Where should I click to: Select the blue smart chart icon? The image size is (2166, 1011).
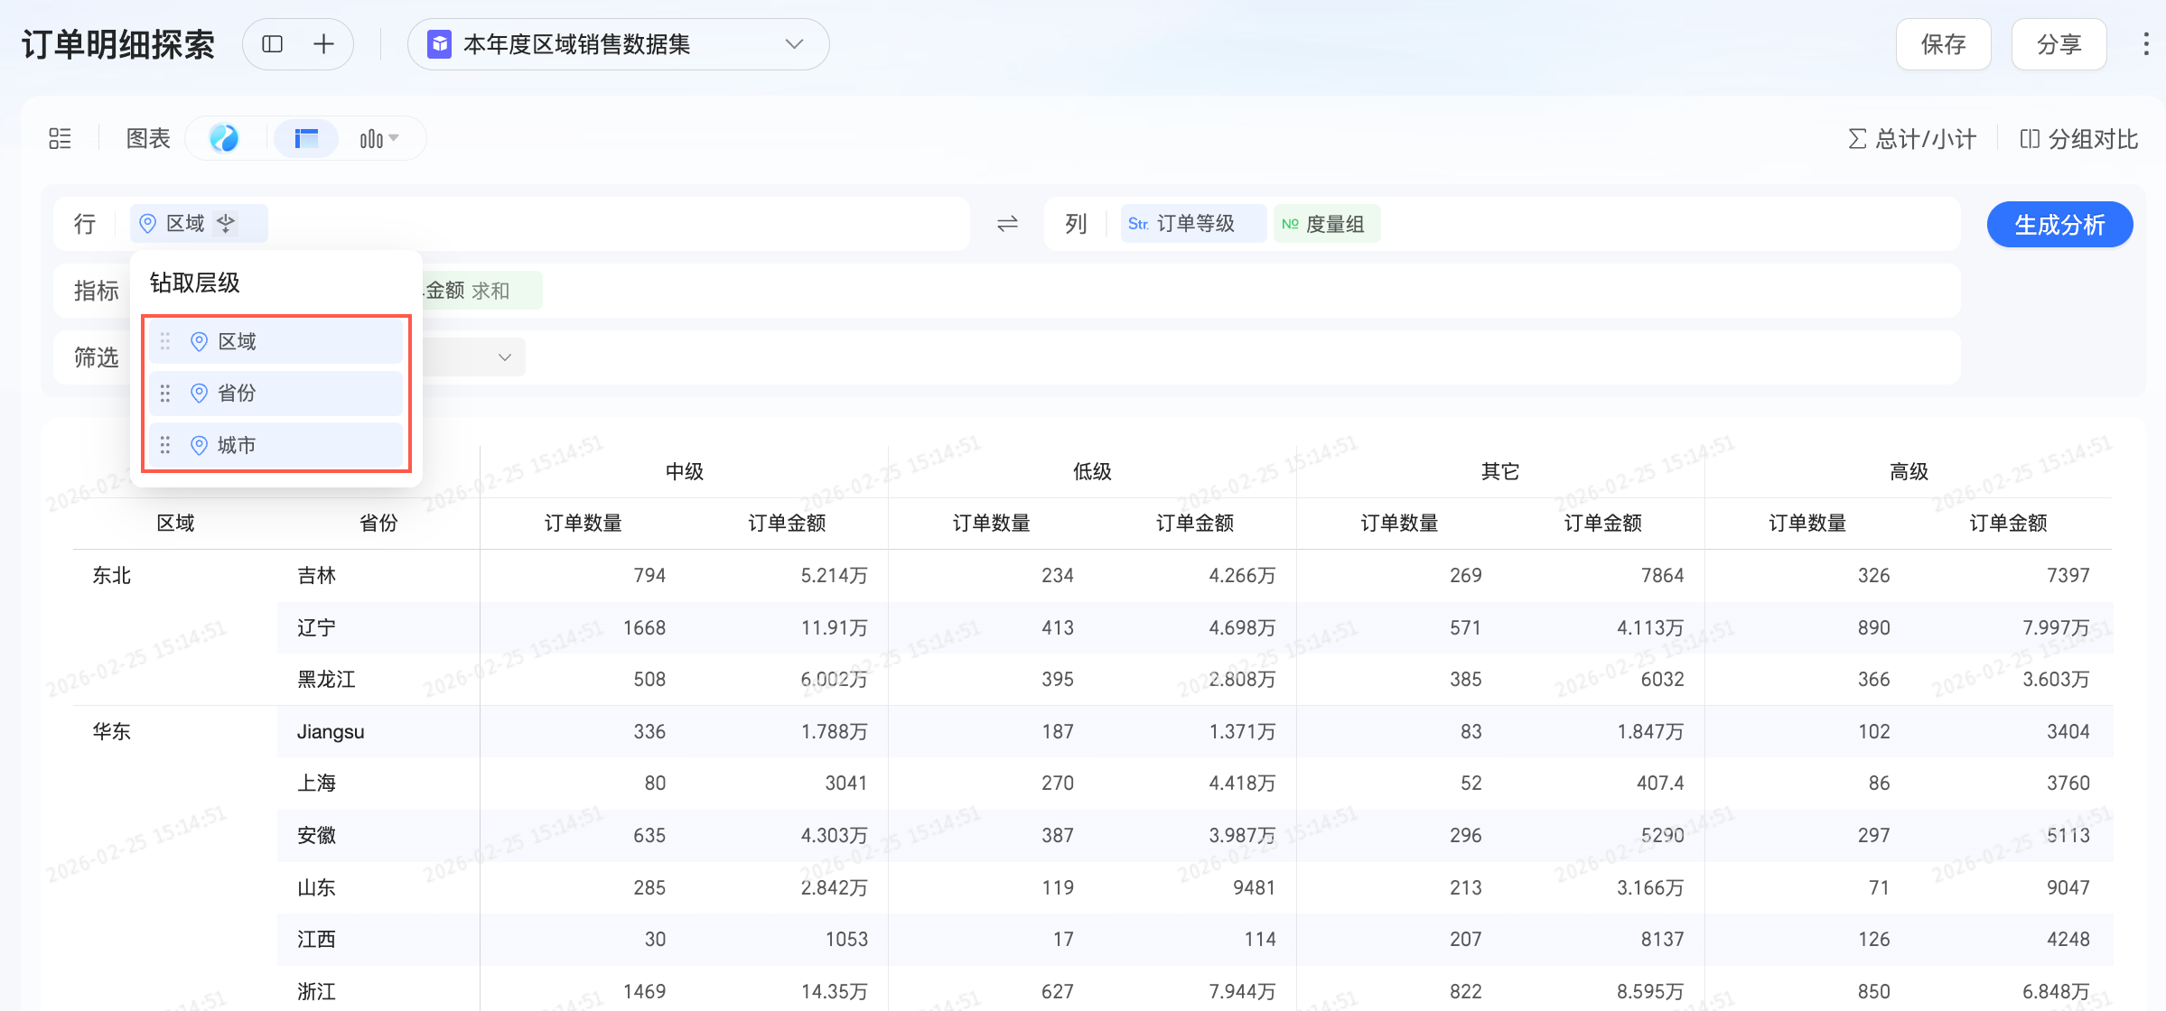[x=224, y=138]
